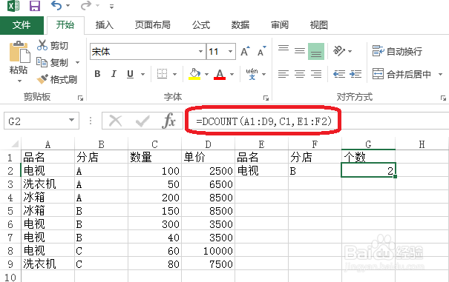This screenshot has height=282, width=449.
Task: Click the 粘贴 paste clipboard icon
Action: click(19, 52)
